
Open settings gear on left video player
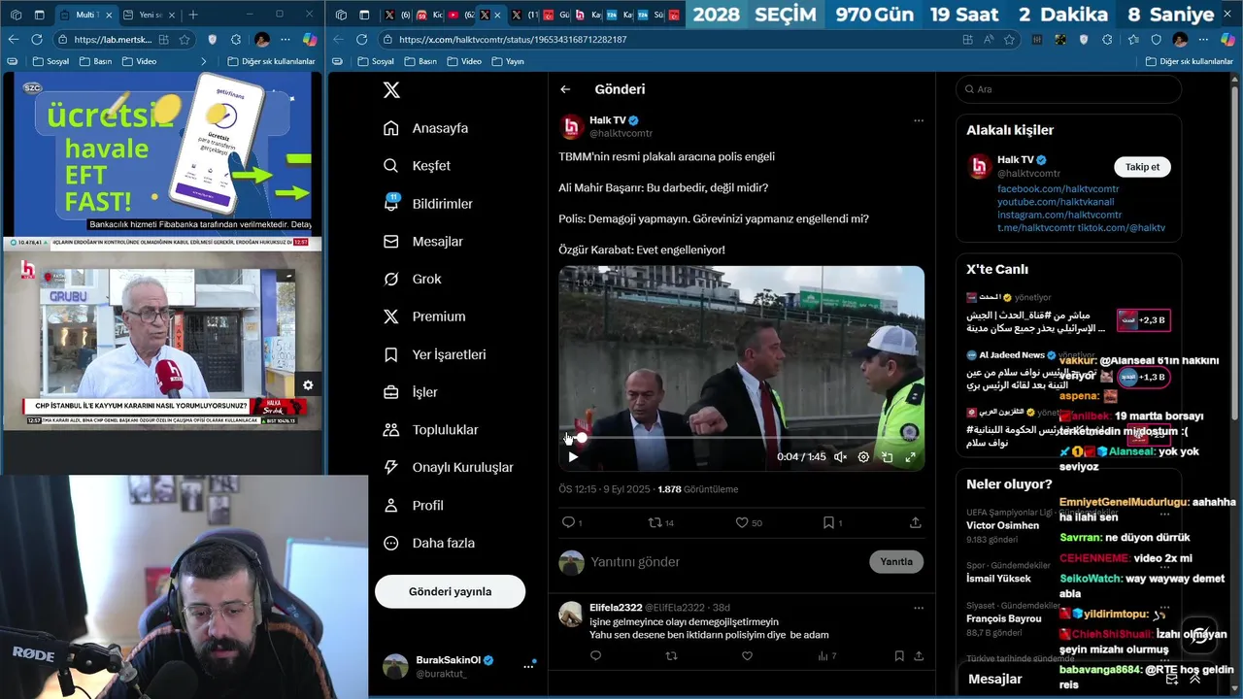tap(308, 385)
